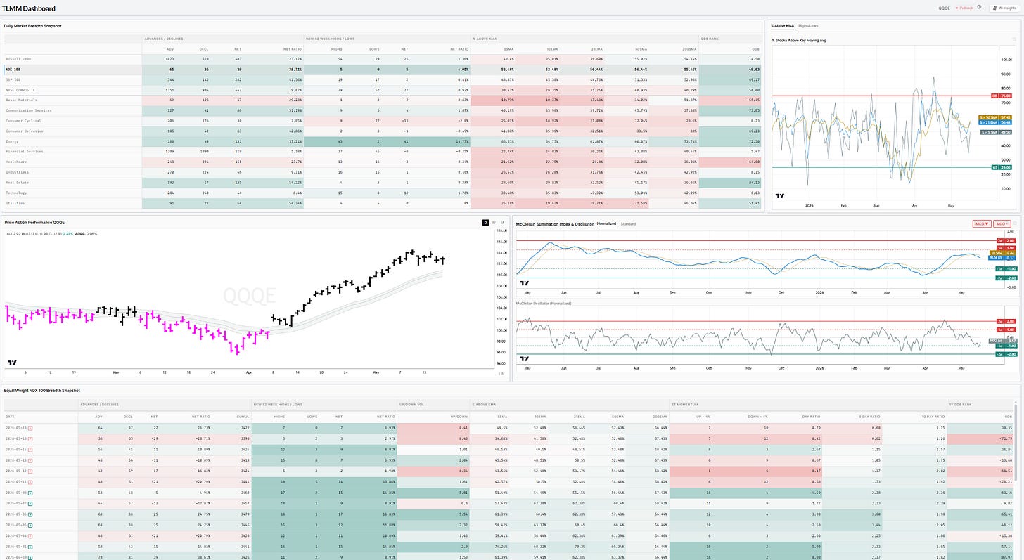This screenshot has height=560, width=1024.
Task: Click TradingView logo on McClellan Oscillator chart
Action: [524, 358]
